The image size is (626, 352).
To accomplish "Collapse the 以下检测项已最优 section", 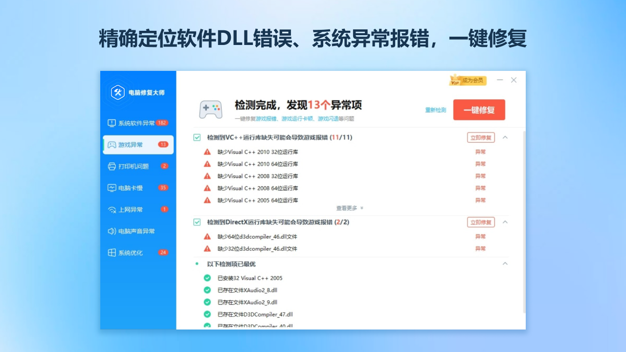I will point(505,264).
